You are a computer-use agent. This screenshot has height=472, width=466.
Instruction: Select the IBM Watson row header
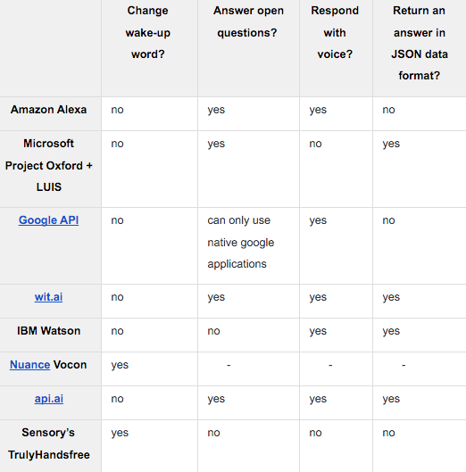(x=50, y=335)
